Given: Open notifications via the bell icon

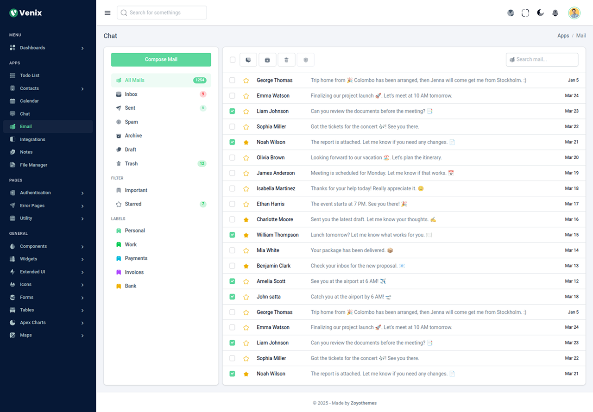Looking at the screenshot, I should coord(555,13).
